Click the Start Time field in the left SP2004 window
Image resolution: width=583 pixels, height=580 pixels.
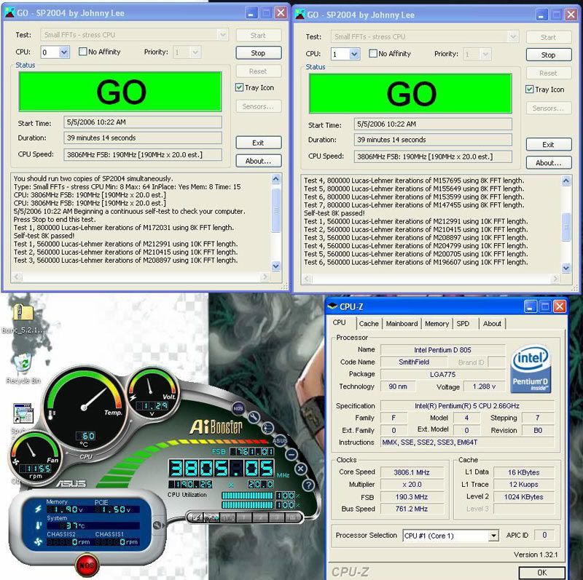click(143, 122)
